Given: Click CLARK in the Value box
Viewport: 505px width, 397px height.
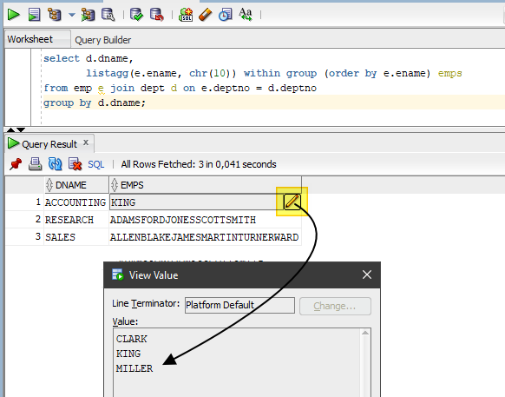Looking at the screenshot, I should coord(131,339).
